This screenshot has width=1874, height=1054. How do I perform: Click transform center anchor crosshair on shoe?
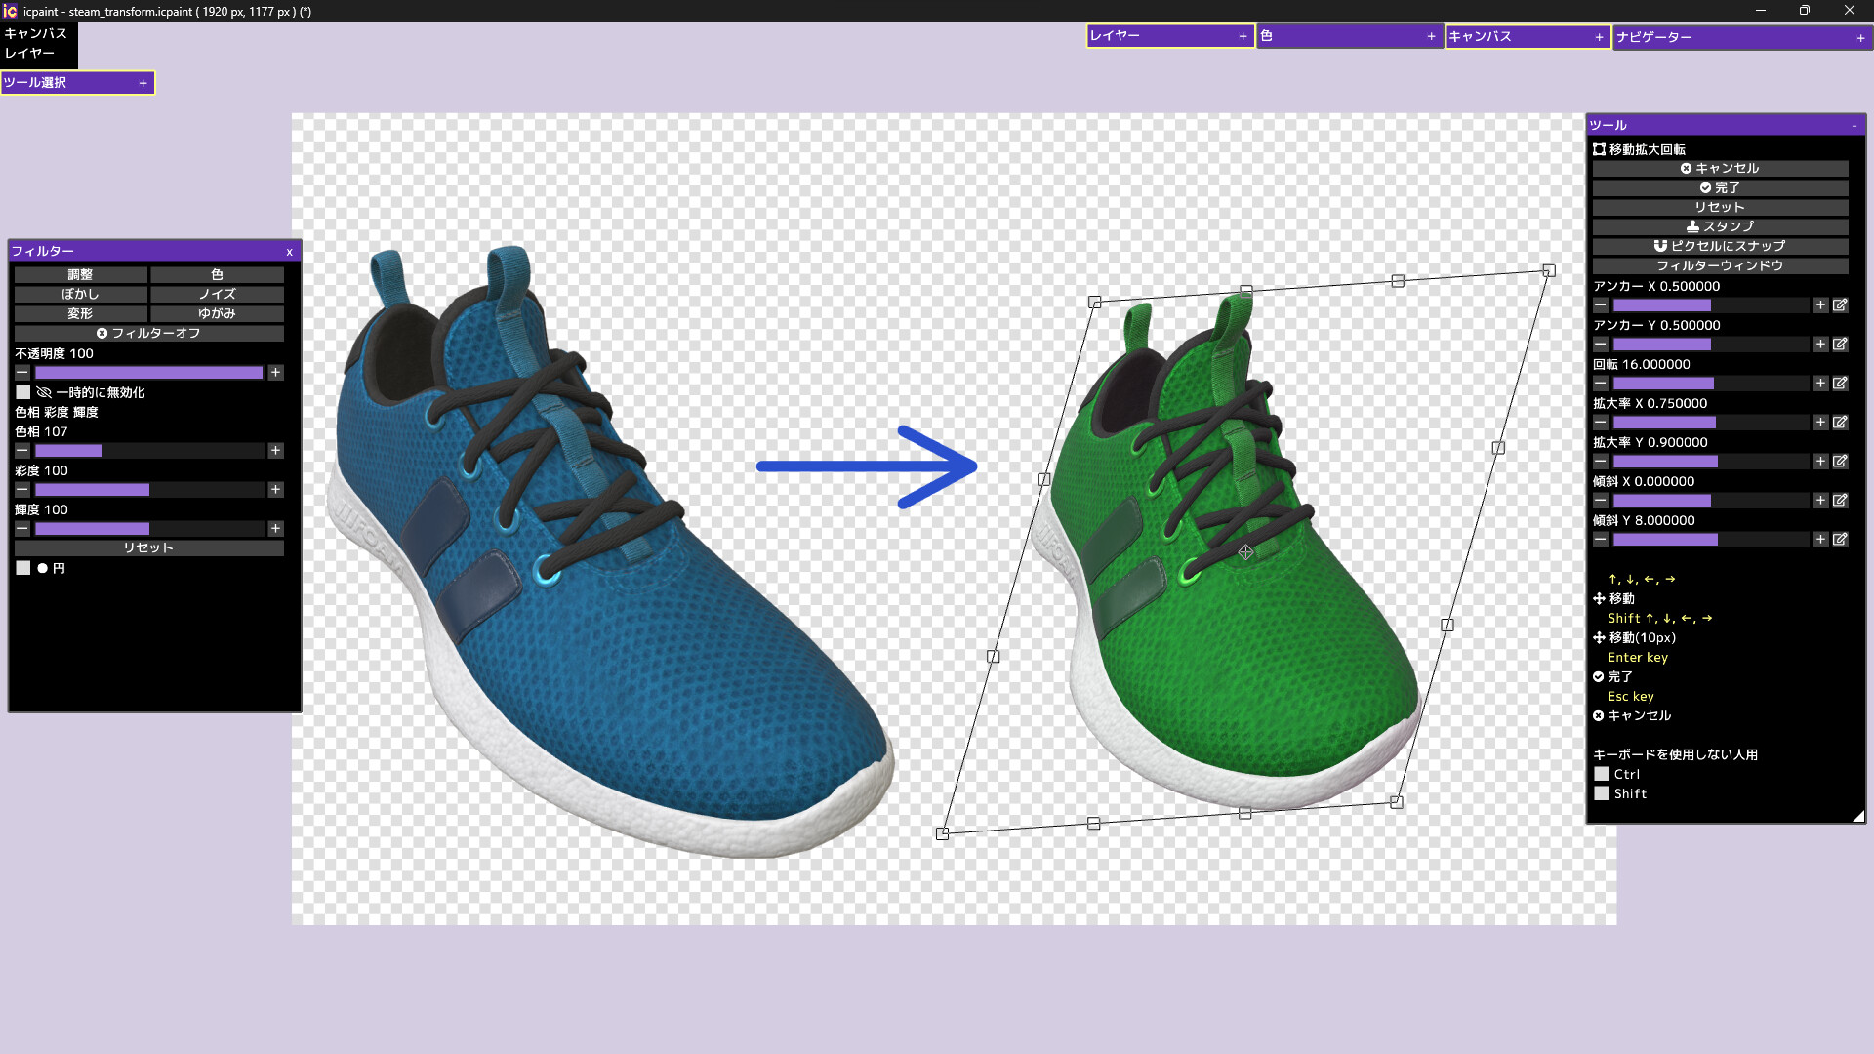point(1245,552)
